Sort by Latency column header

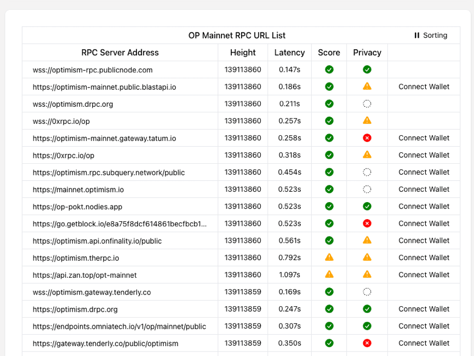289,53
